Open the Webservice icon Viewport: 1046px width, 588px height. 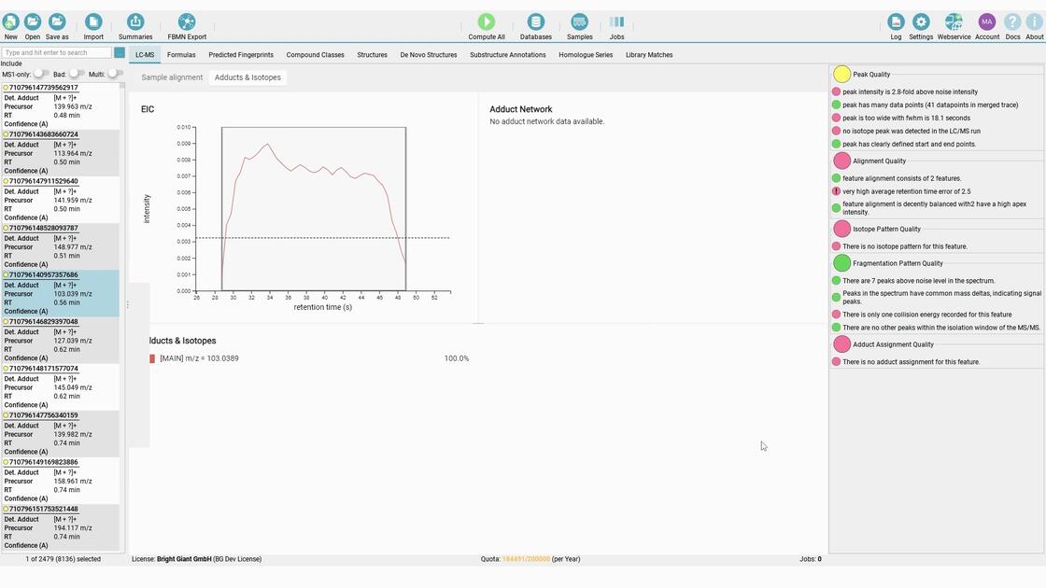click(954, 21)
